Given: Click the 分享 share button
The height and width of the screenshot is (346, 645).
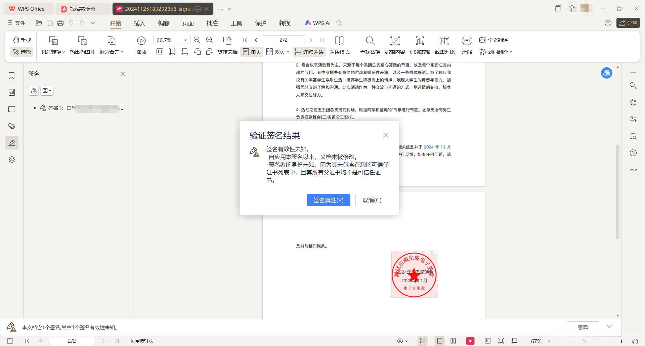Looking at the screenshot, I should (x=628, y=23).
